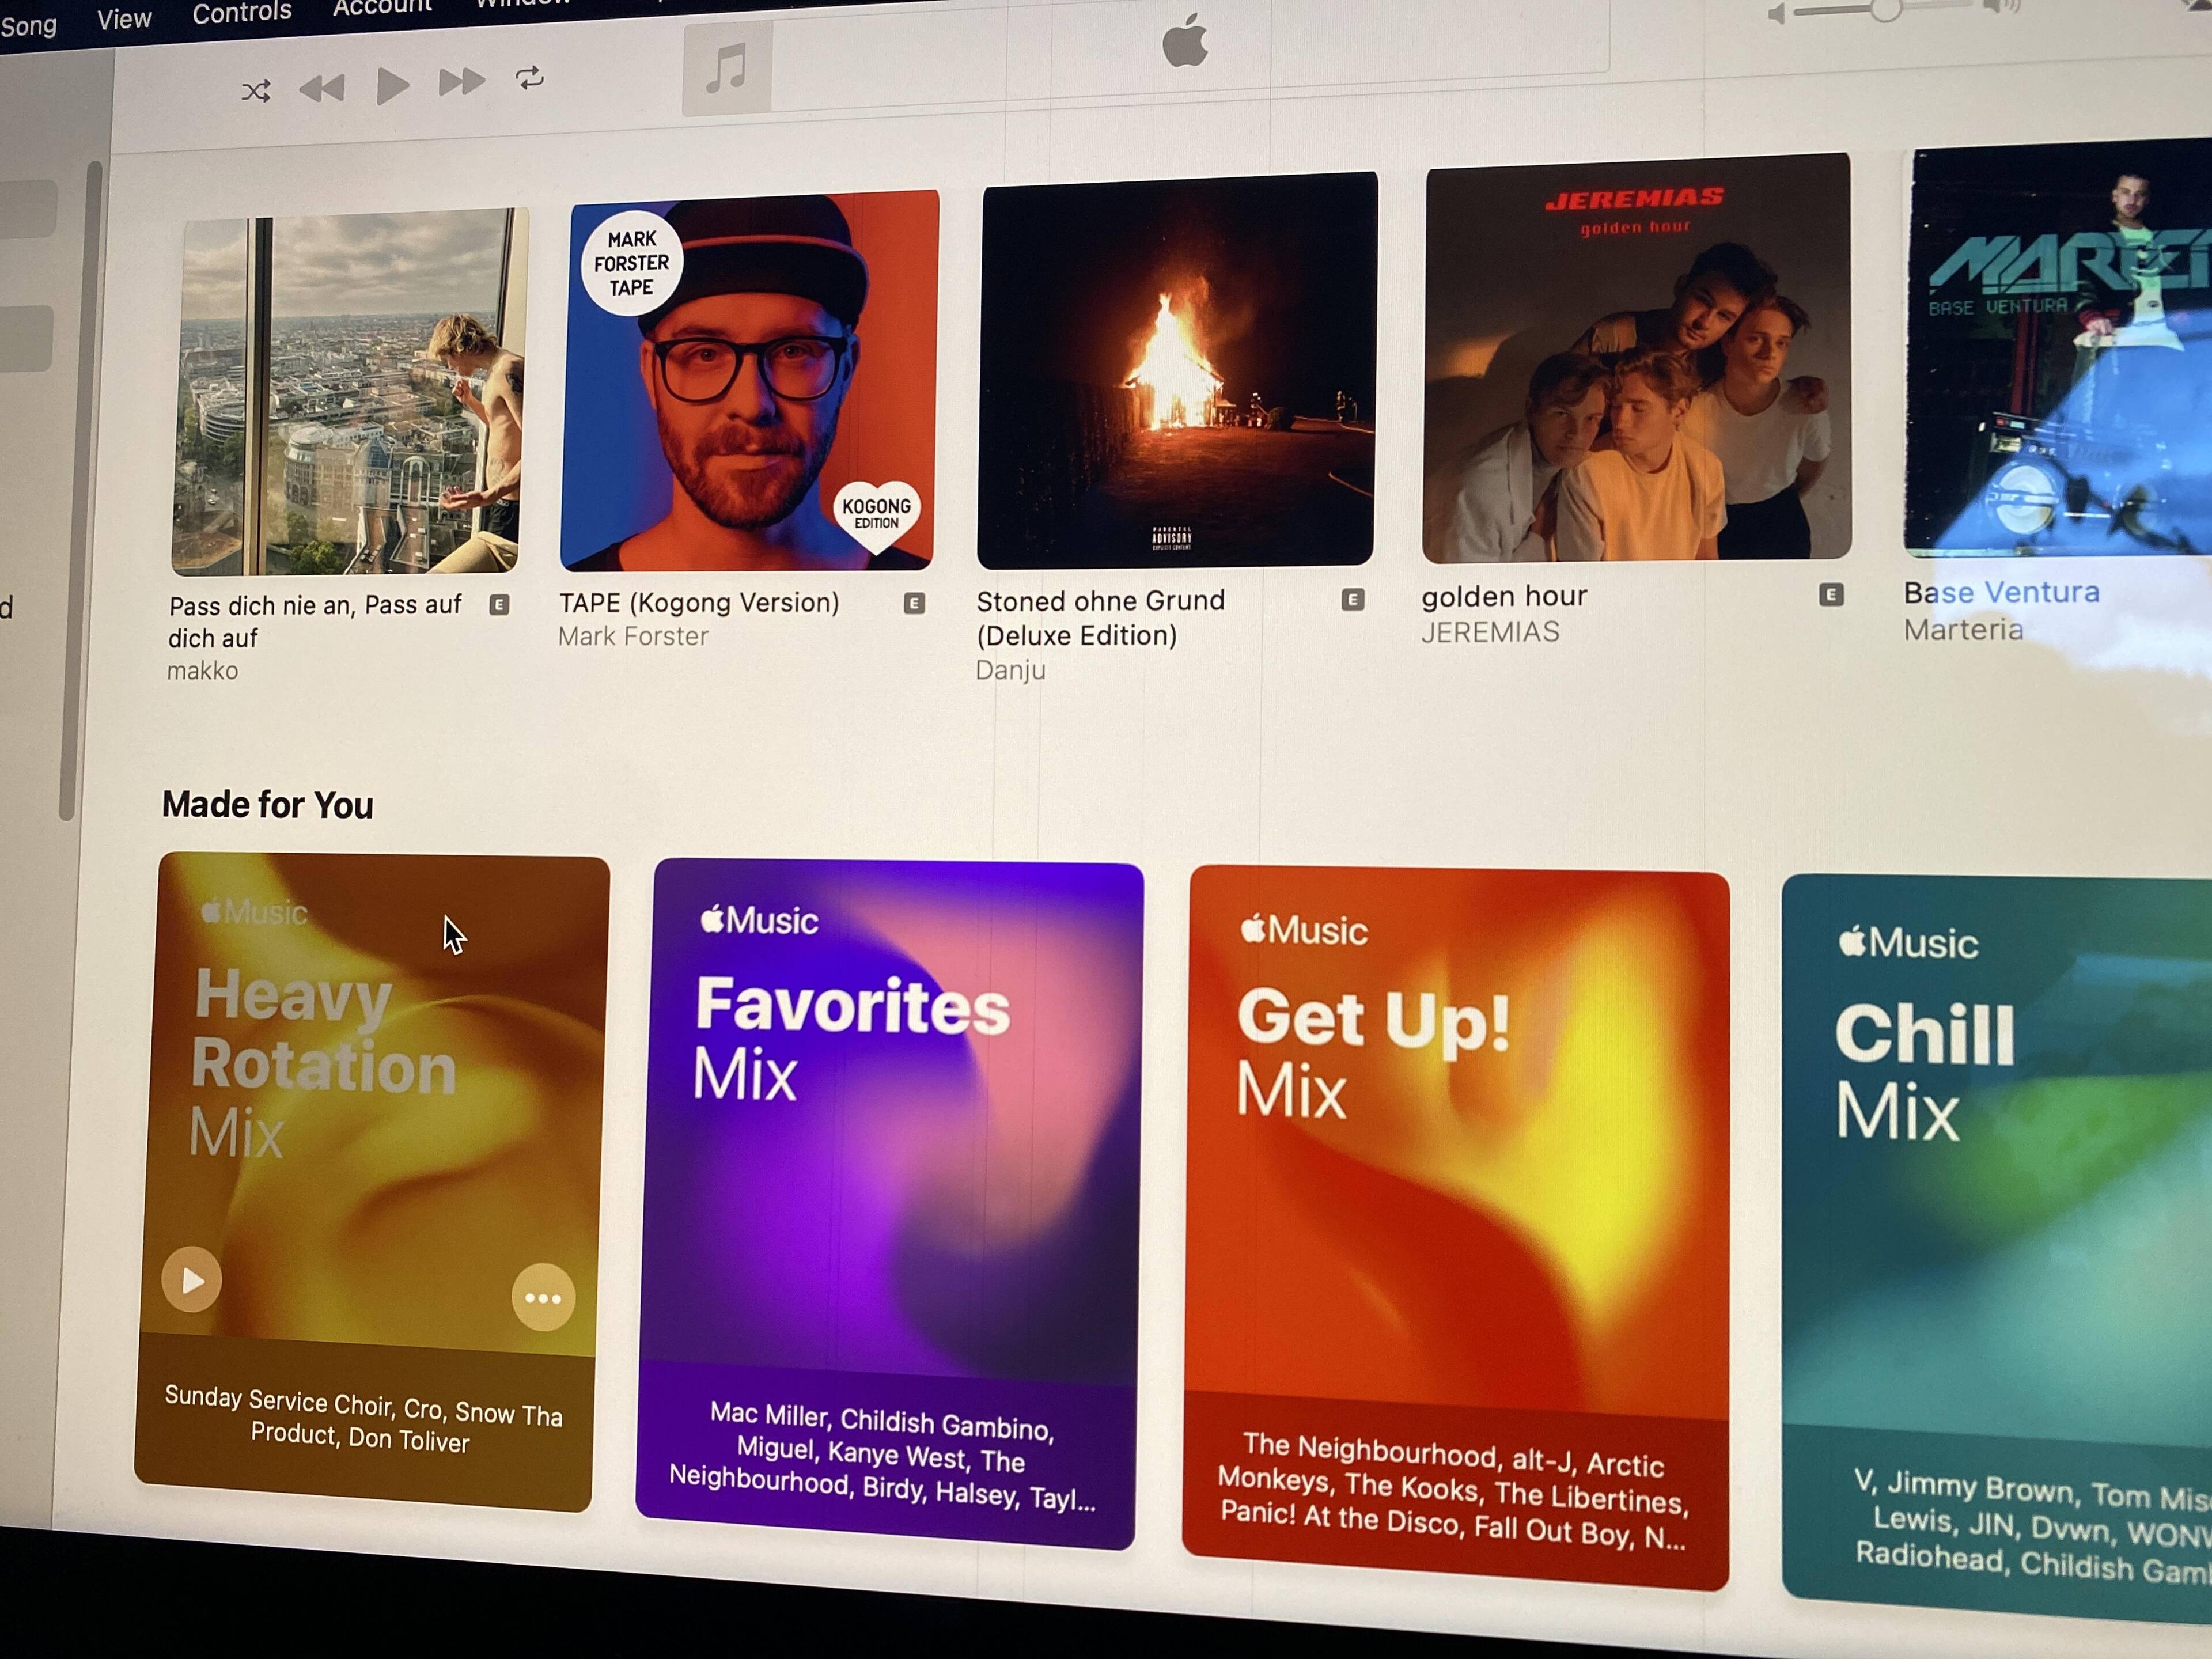Adjust the volume slider knob

pos(1885,10)
